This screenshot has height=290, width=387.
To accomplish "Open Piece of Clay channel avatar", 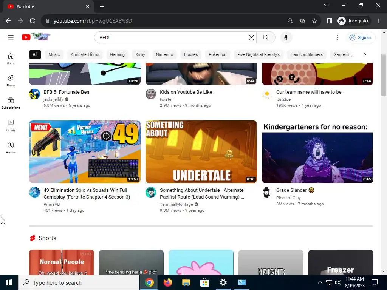I will click(x=267, y=192).
